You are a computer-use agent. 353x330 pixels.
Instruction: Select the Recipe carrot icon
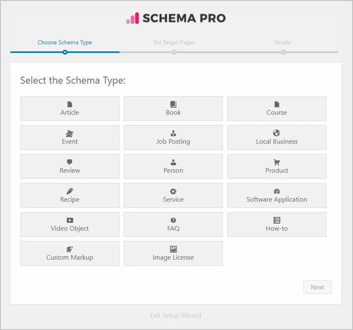[x=70, y=191]
